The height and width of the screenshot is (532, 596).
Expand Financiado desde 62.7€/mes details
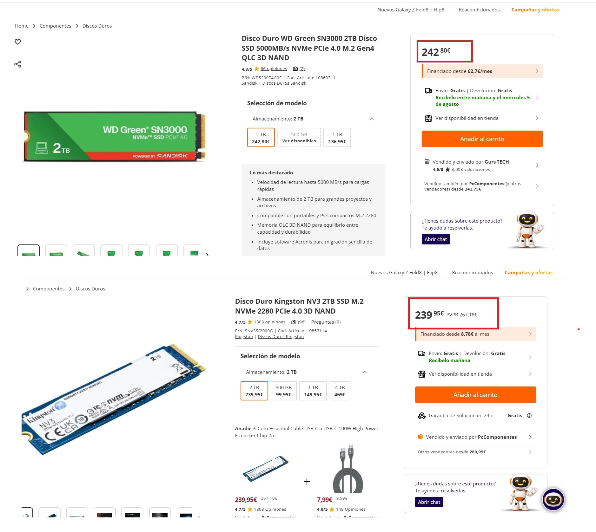pyautogui.click(x=482, y=71)
